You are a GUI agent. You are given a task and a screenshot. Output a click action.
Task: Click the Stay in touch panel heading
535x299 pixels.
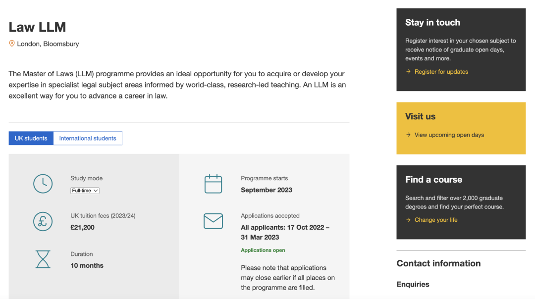point(432,22)
